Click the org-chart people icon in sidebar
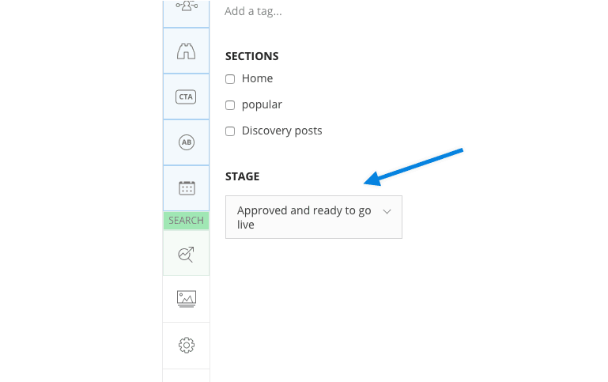Screen dimensions: 608x382 point(187,8)
